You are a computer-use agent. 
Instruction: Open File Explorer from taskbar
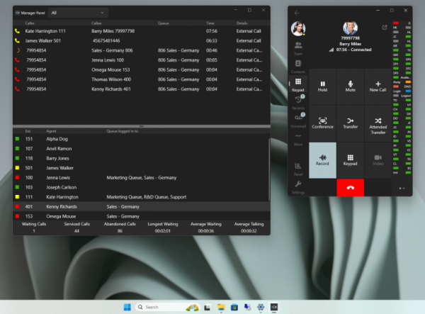(221, 307)
